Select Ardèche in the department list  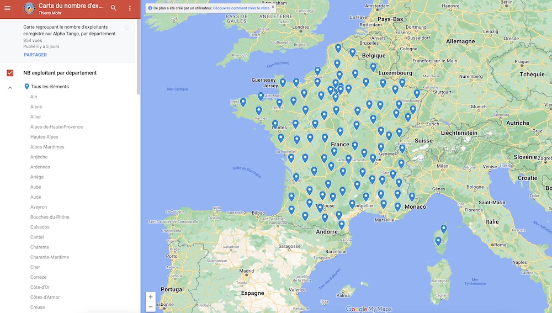(x=39, y=157)
